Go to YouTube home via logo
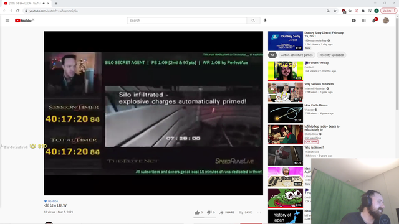The width and height of the screenshot is (399, 224). (24, 21)
